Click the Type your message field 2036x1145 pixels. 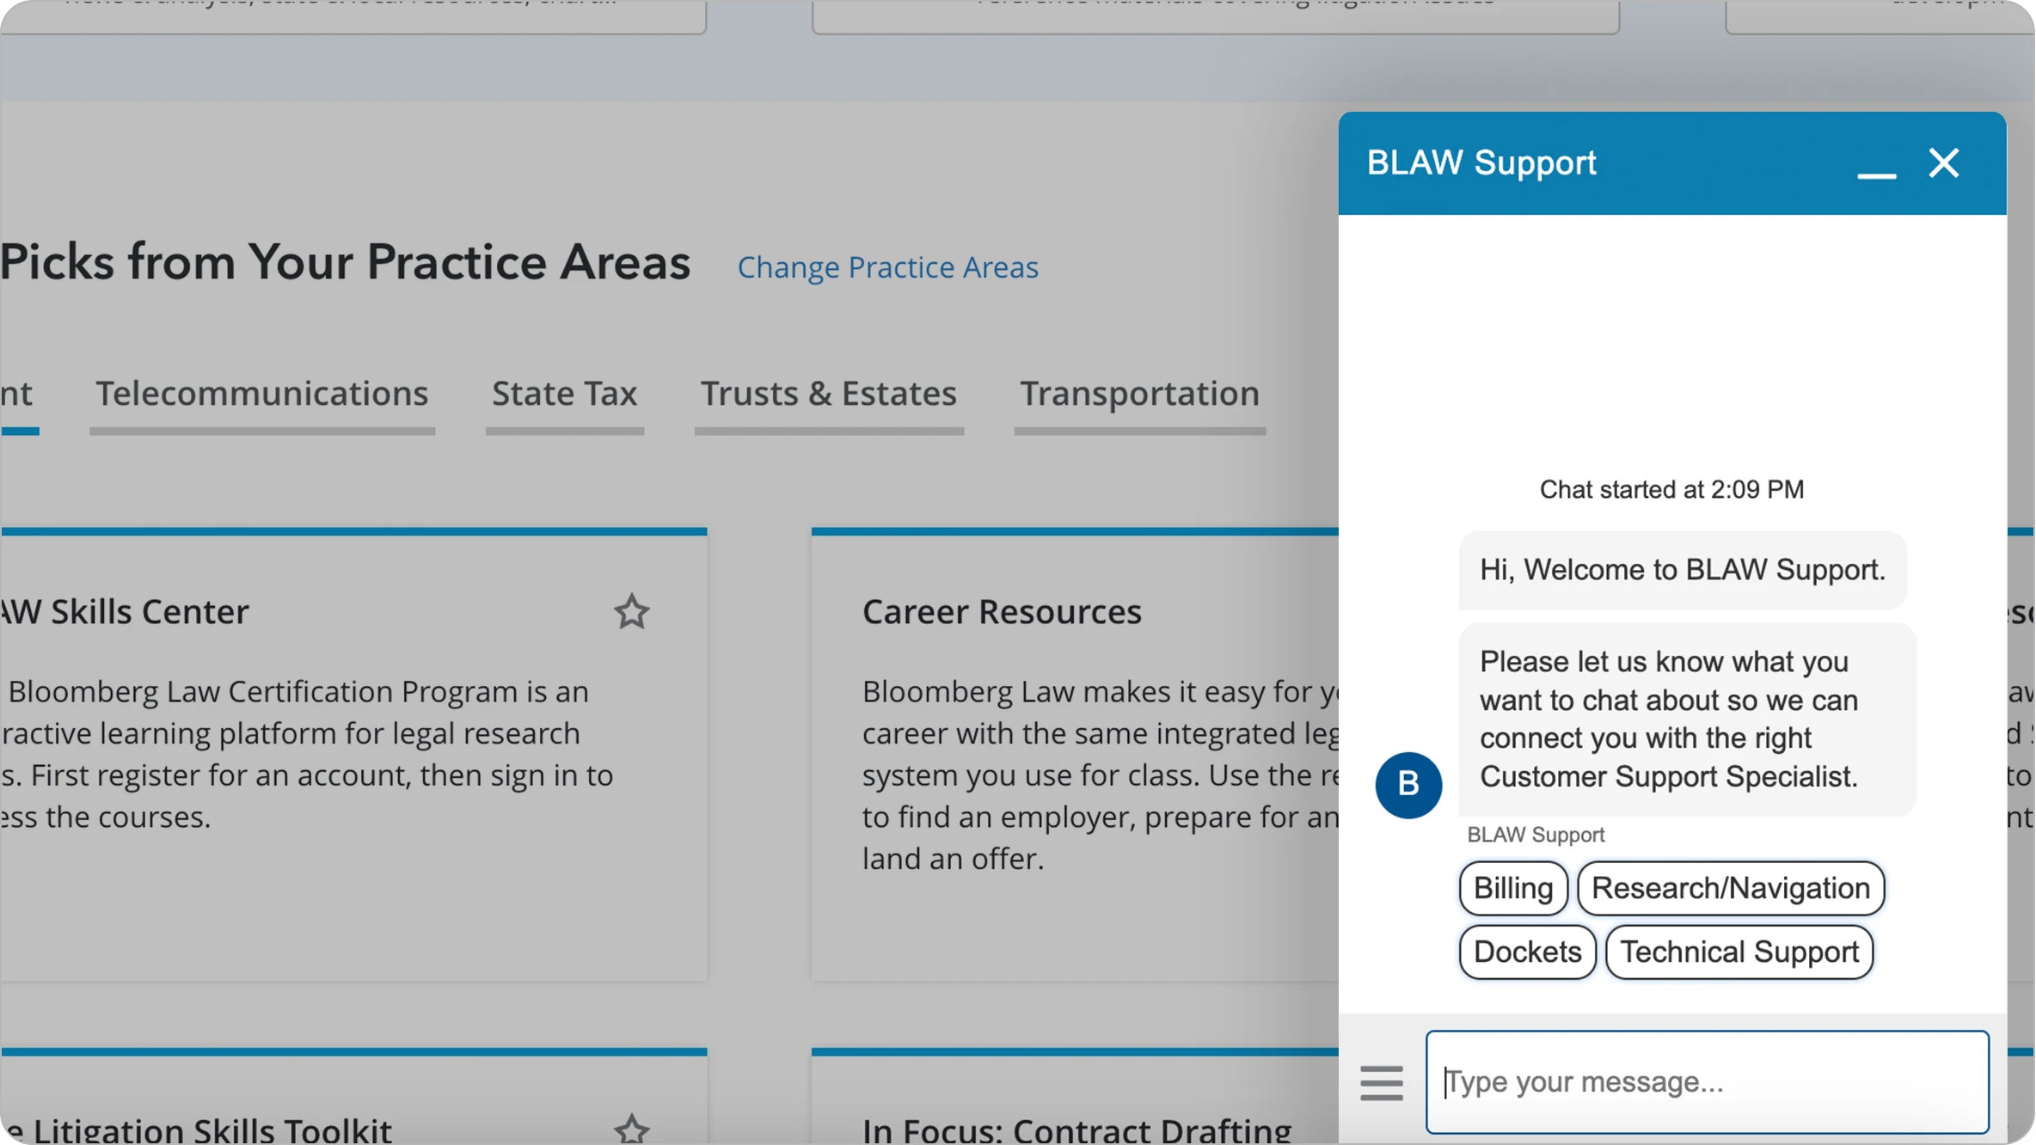pyautogui.click(x=1707, y=1081)
